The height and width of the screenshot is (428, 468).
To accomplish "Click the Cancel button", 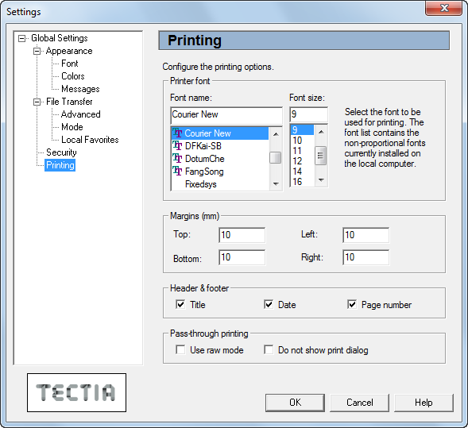I will [x=360, y=403].
